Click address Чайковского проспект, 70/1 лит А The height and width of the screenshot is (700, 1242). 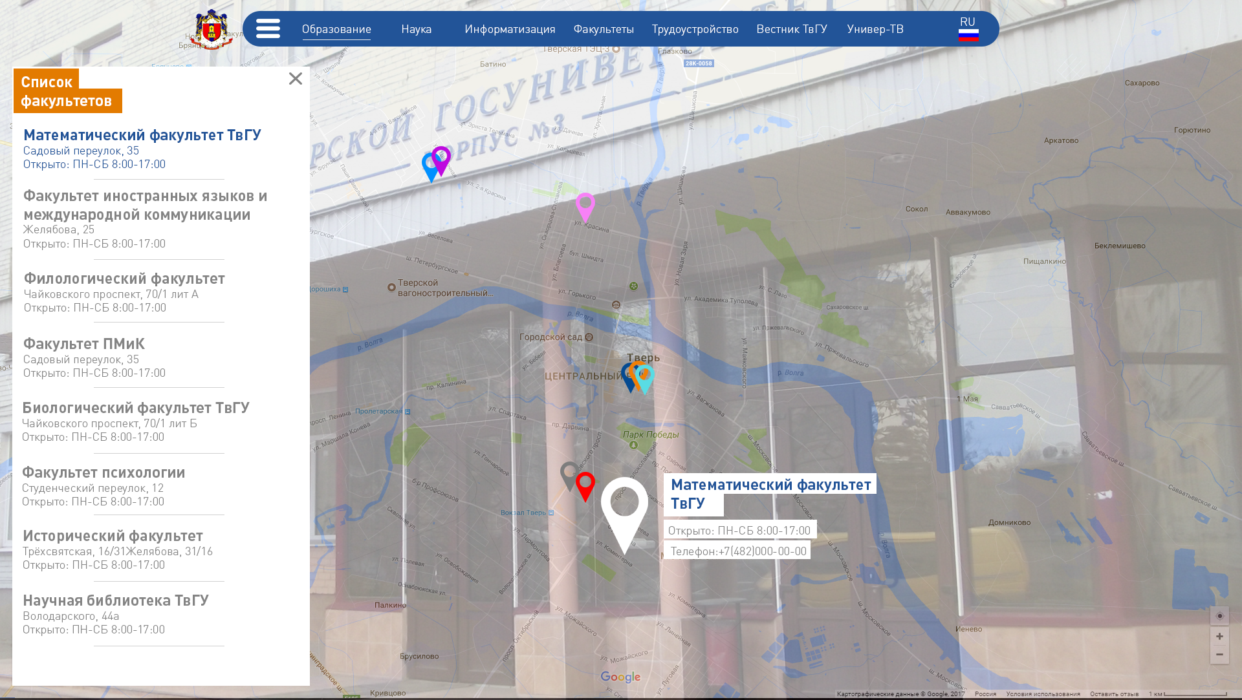tap(111, 294)
